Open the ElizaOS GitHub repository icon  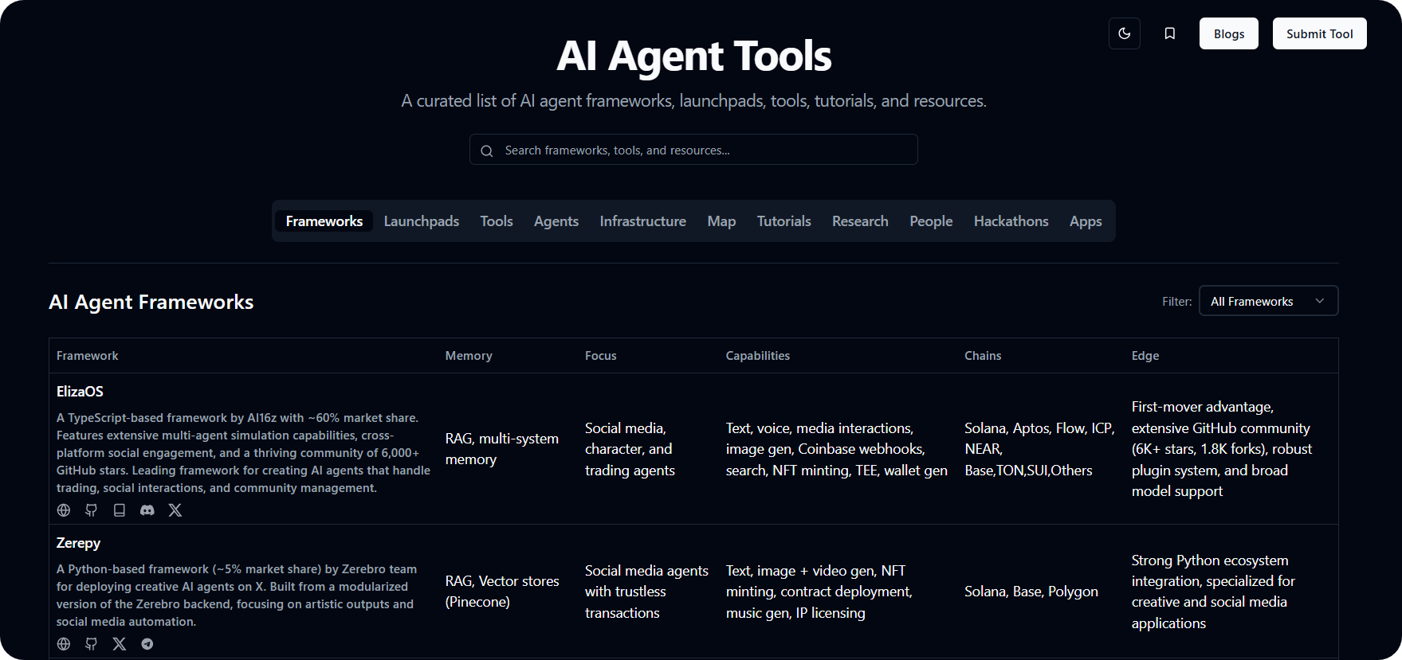pos(92,510)
